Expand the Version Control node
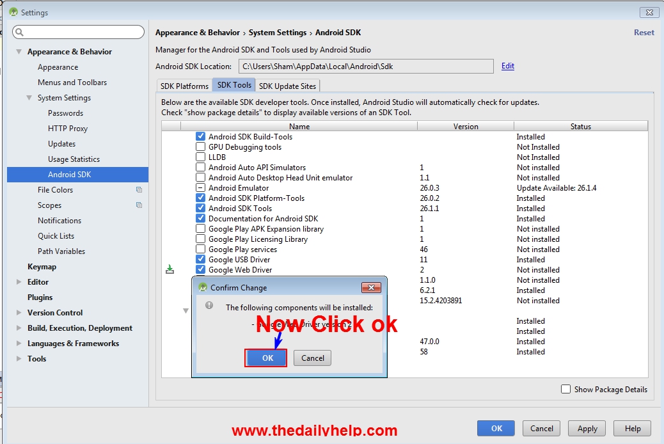 (19, 313)
